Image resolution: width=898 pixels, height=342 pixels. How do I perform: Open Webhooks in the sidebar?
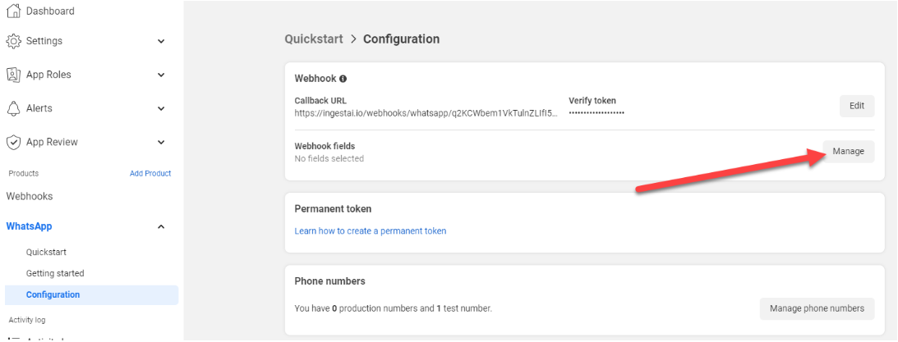[x=30, y=196]
